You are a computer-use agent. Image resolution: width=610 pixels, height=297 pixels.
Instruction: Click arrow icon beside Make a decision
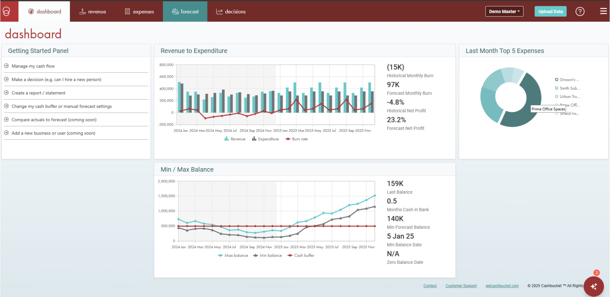pos(6,80)
